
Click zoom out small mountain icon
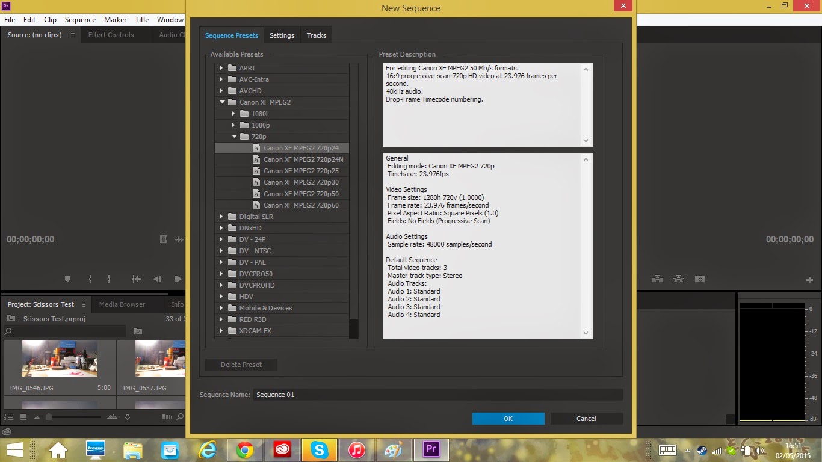tap(38, 417)
